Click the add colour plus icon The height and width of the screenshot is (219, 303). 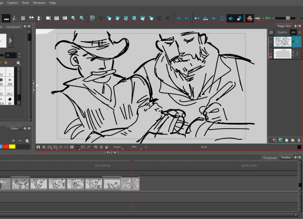pyautogui.click(x=13, y=141)
